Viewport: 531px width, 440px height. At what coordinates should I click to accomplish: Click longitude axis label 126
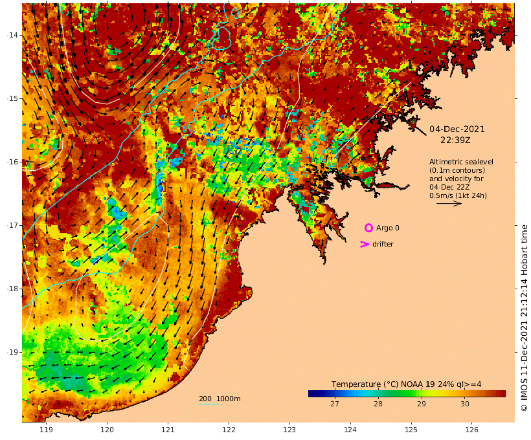pyautogui.click(x=471, y=430)
